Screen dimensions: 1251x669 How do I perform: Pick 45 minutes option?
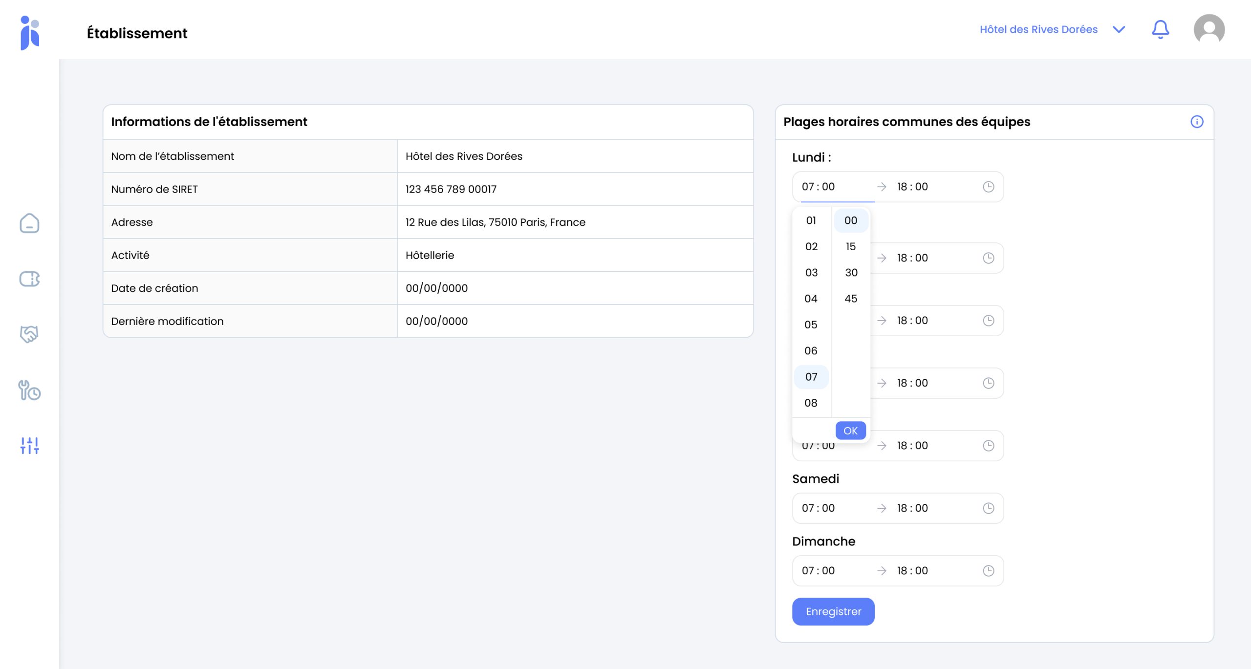click(851, 299)
